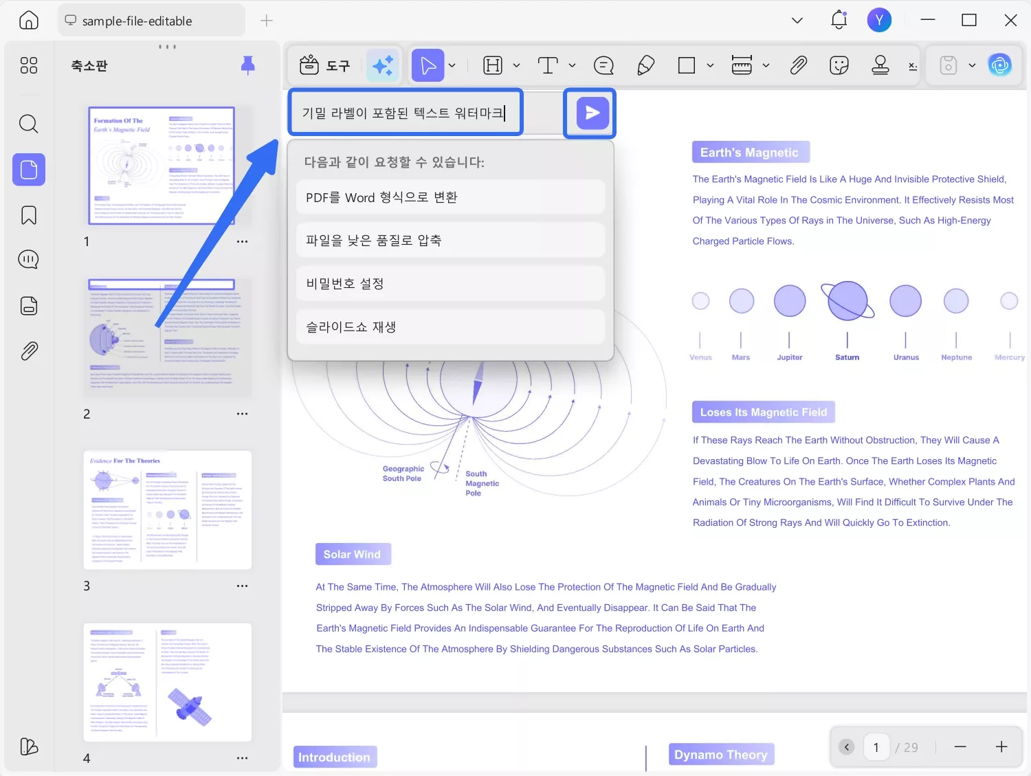
Task: Select page 4 thumbnail
Action: pos(168,683)
